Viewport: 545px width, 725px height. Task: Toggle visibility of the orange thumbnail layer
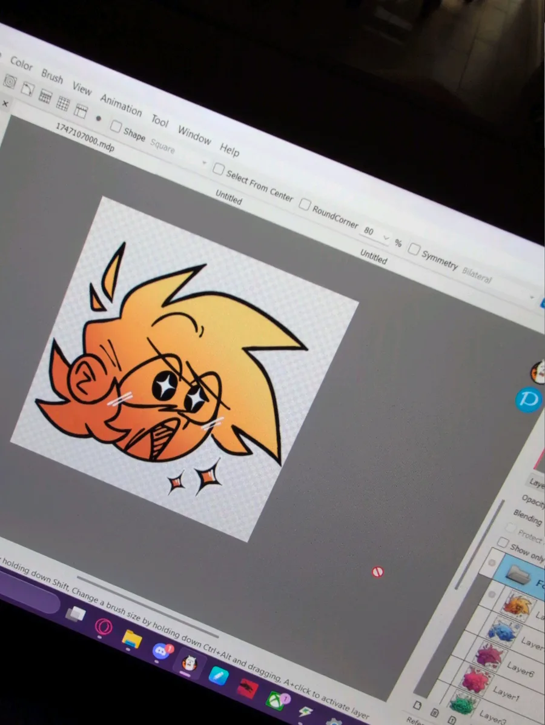pos(492,594)
